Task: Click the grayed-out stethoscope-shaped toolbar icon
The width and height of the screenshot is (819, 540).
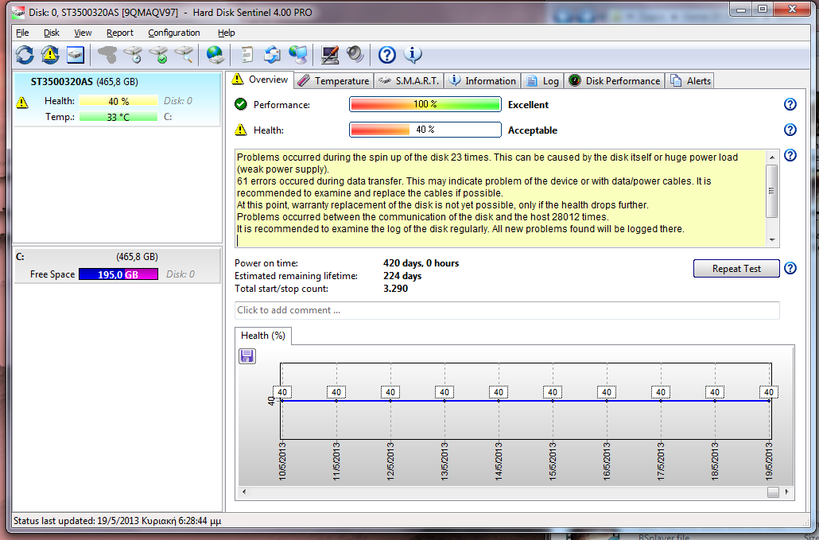Action: click(107, 54)
